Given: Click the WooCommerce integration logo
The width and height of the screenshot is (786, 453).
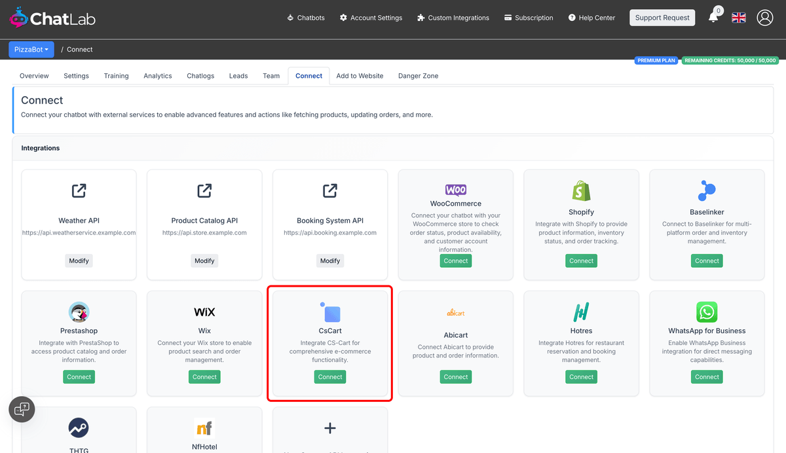Looking at the screenshot, I should click(455, 189).
